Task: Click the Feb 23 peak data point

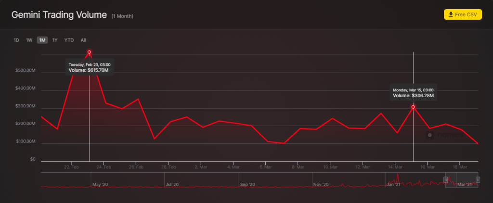Action: click(x=89, y=52)
